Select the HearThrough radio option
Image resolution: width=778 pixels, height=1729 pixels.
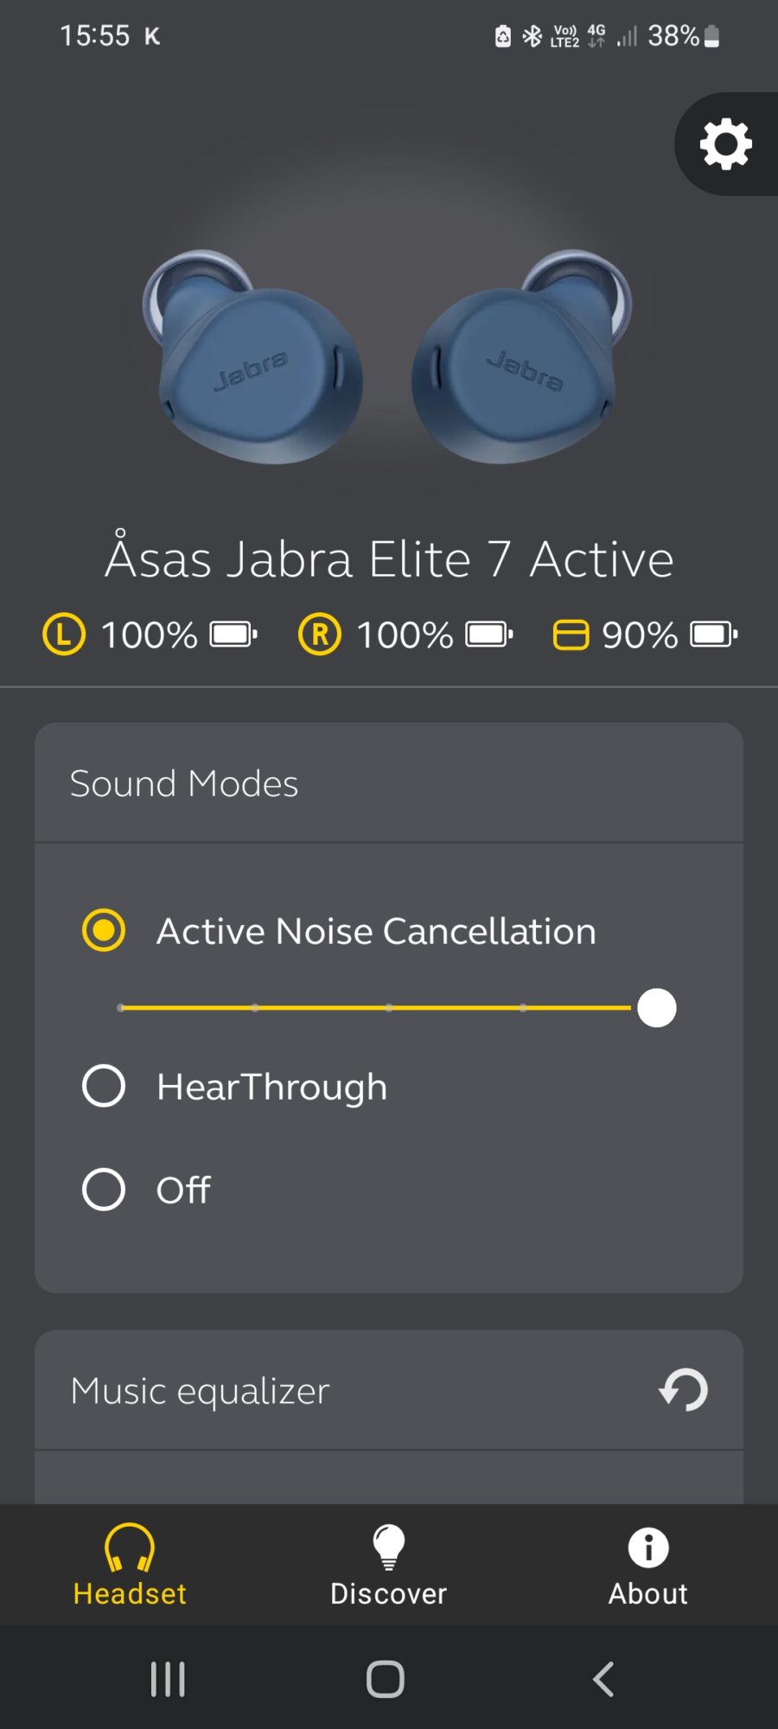[x=104, y=1086]
